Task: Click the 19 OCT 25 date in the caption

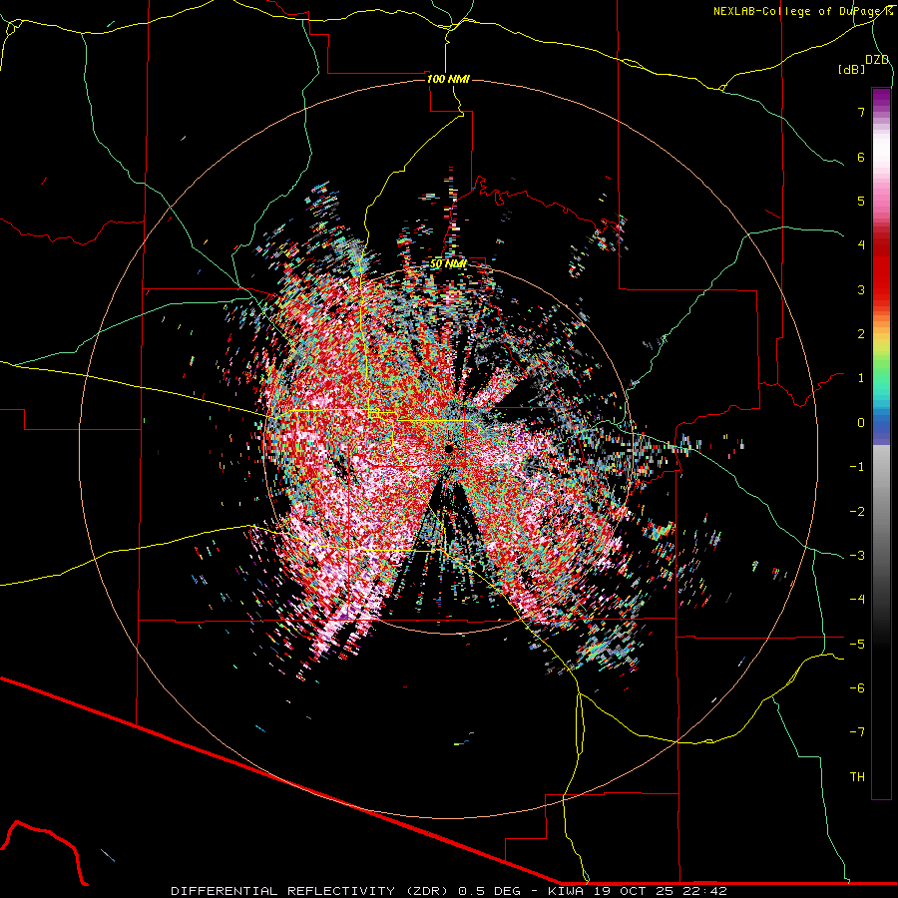Action: click(x=636, y=891)
